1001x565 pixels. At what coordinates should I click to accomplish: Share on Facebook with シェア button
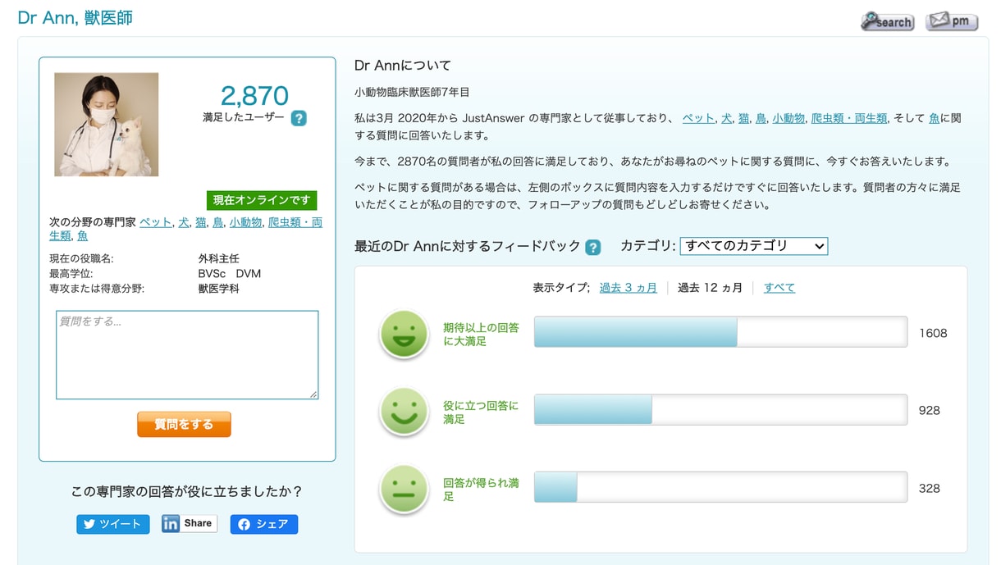(x=264, y=524)
